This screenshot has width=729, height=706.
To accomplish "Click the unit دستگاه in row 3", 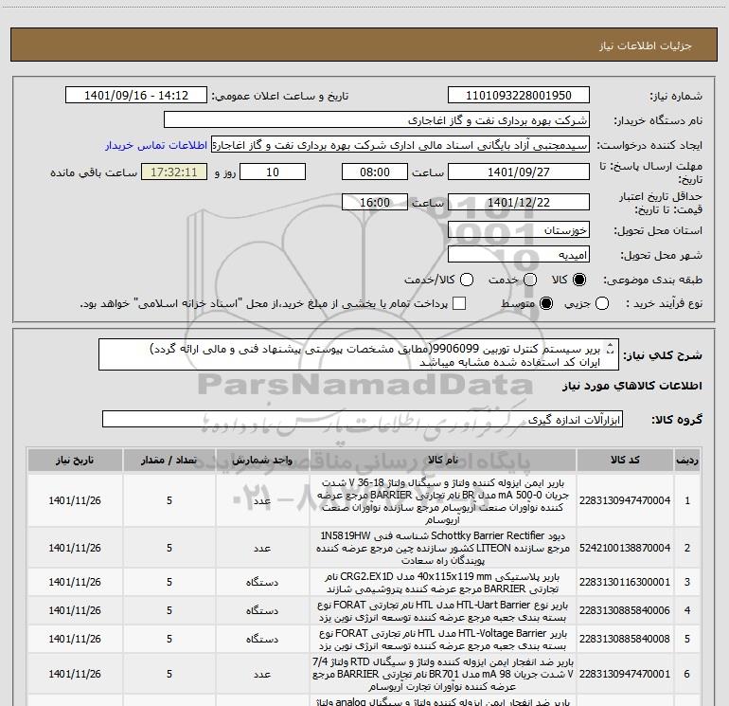I will tap(262, 583).
